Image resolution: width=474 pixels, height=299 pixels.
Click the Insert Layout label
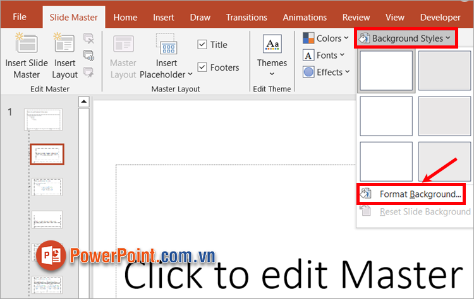[64, 69]
